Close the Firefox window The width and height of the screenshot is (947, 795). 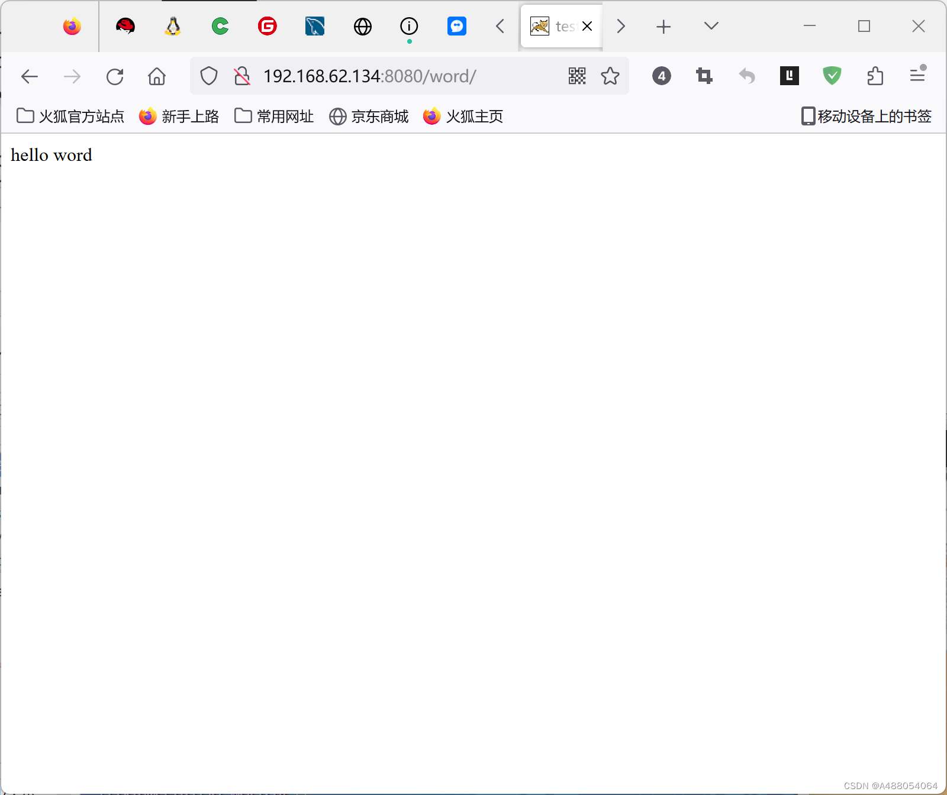click(919, 26)
